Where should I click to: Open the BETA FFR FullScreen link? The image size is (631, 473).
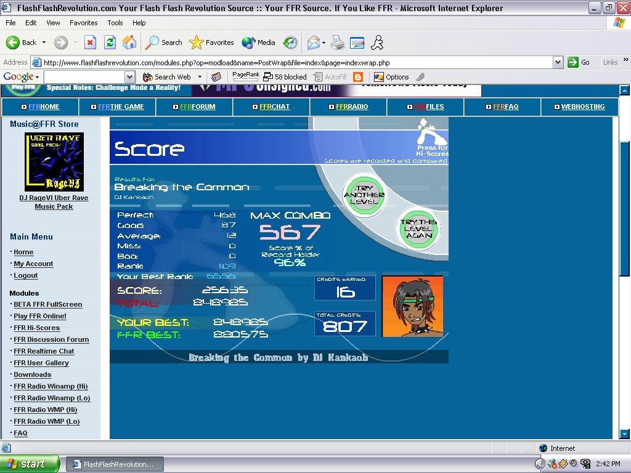tap(48, 304)
